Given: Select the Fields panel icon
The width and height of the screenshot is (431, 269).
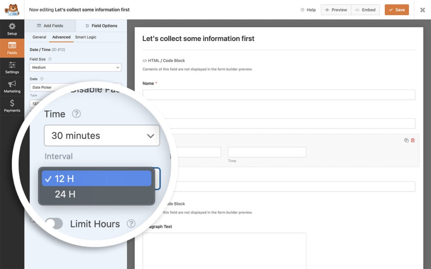Looking at the screenshot, I should (12, 47).
